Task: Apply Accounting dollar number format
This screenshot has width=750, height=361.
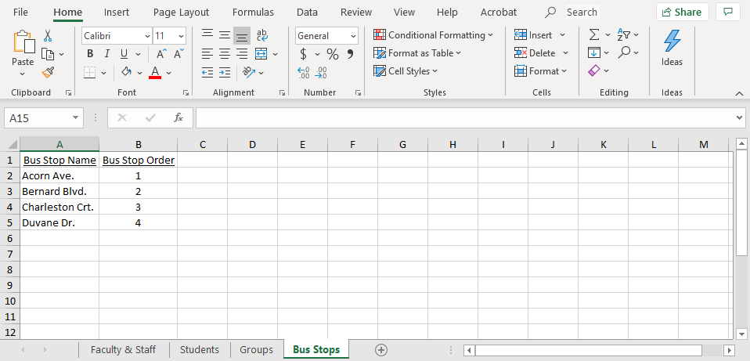Action: 304,54
